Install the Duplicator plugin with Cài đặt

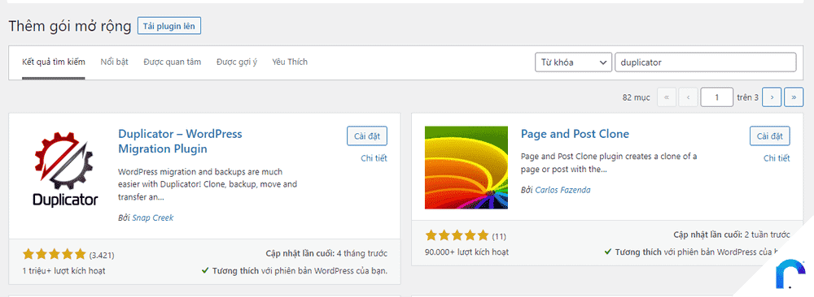click(367, 136)
